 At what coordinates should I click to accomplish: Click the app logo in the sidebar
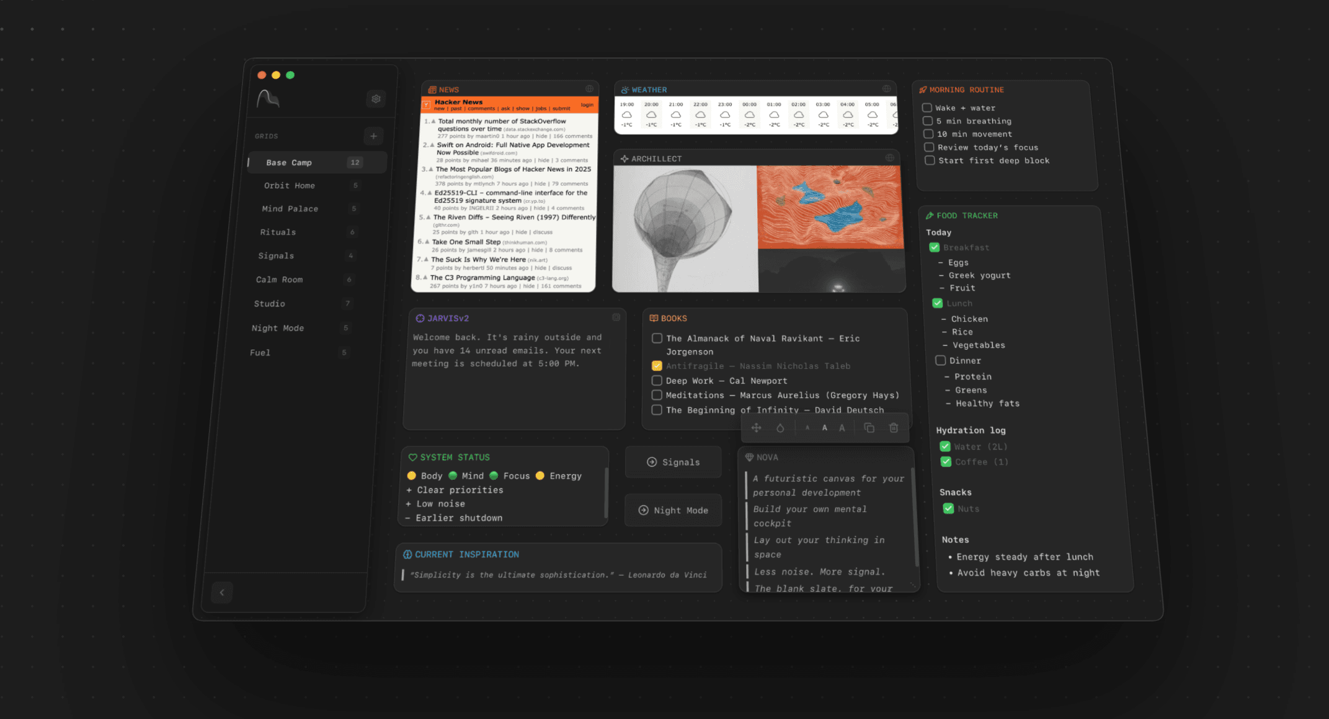coord(269,99)
